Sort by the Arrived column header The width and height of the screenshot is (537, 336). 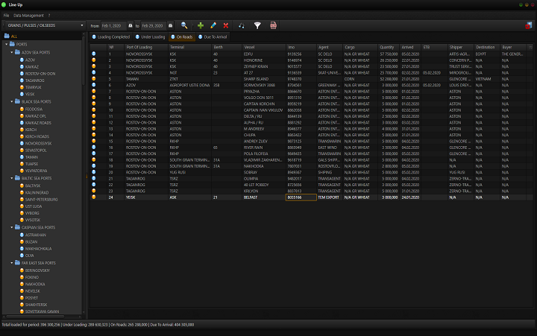(x=411, y=47)
